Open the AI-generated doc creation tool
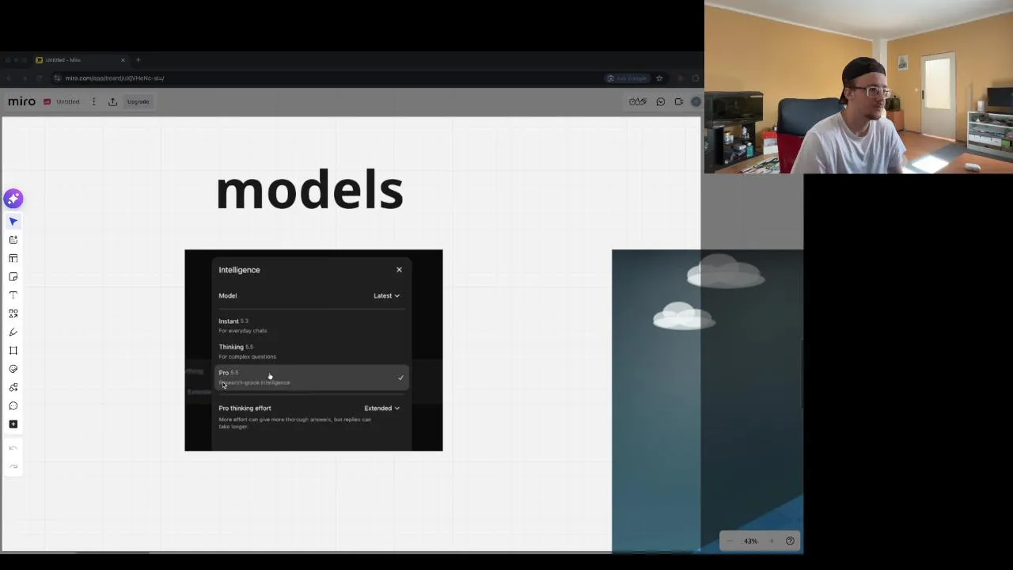The image size is (1013, 570). 13,240
